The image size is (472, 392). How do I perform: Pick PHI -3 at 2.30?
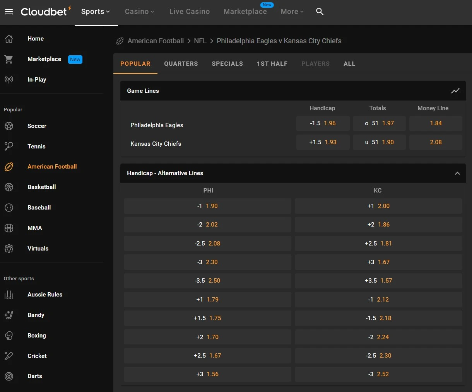pos(207,262)
